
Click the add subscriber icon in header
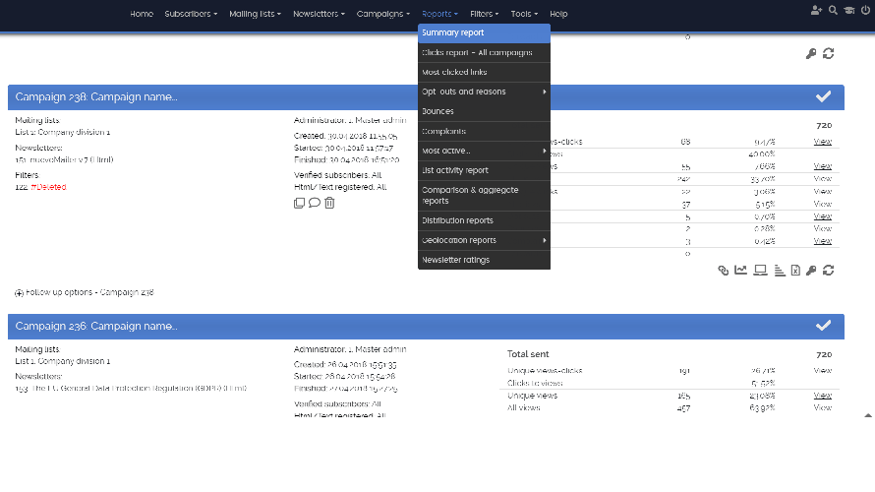tap(816, 10)
